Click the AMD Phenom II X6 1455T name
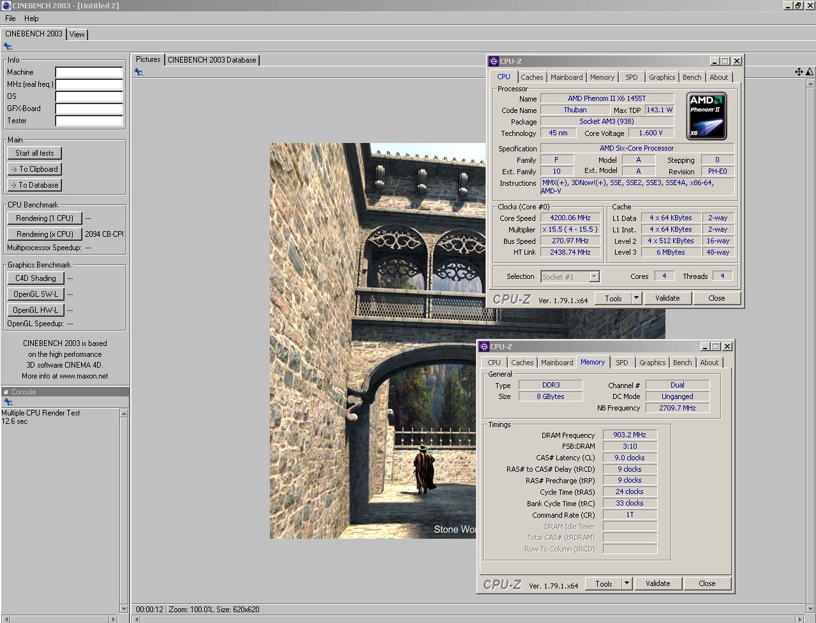Image resolution: width=816 pixels, height=623 pixels. [x=607, y=98]
